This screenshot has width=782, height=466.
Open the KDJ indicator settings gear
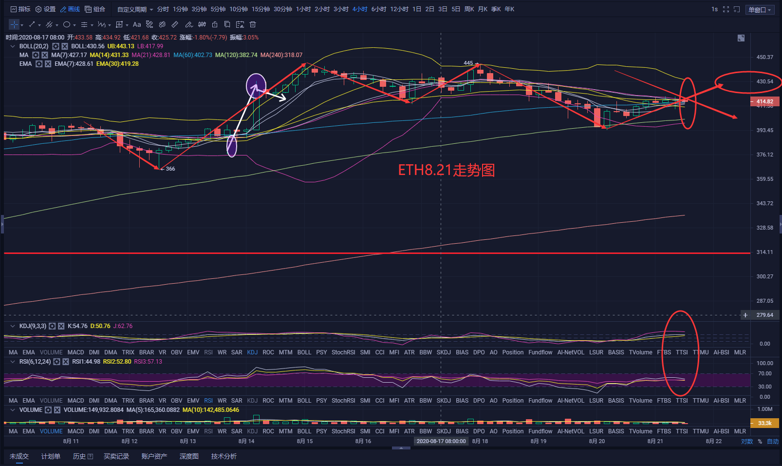(x=53, y=326)
